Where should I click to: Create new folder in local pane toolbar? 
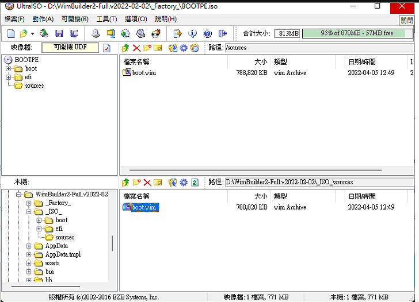[136, 183]
